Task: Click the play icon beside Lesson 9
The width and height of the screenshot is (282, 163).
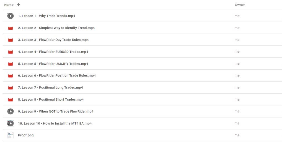Action: coord(11,111)
